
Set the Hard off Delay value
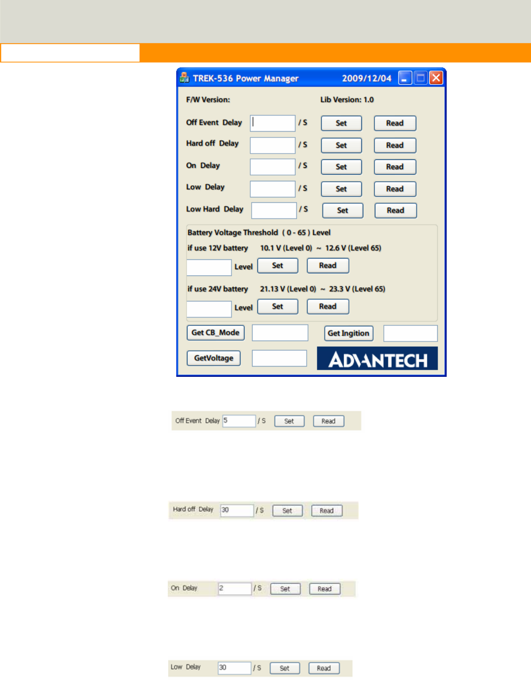point(341,145)
